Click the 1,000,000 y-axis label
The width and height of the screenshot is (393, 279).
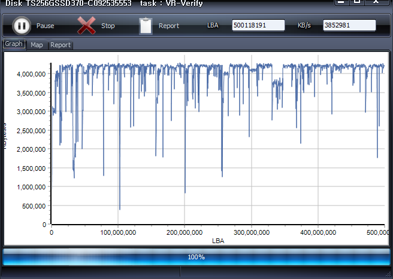pos(31,187)
